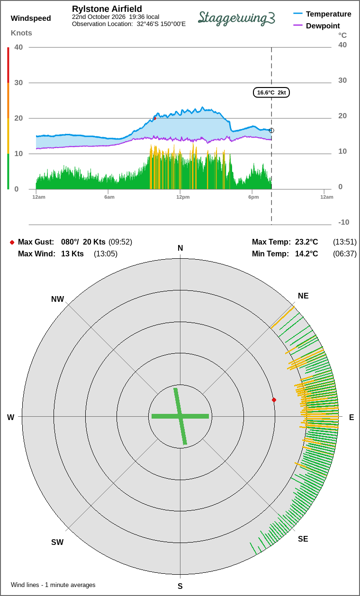The image size is (360, 596).
Task: Click the 6pm time axis label
Action: click(253, 197)
